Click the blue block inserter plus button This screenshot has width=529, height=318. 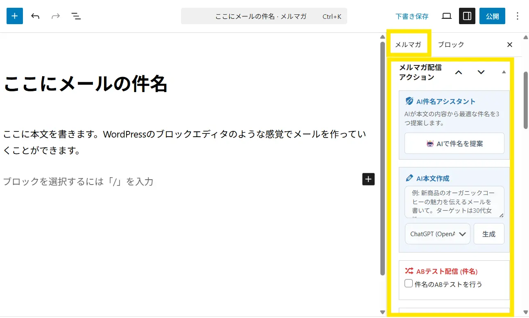(15, 16)
